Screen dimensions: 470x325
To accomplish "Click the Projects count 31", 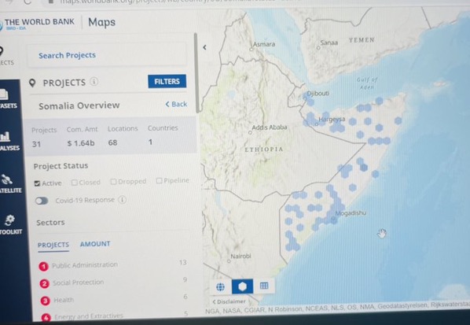I will pyautogui.click(x=36, y=144).
